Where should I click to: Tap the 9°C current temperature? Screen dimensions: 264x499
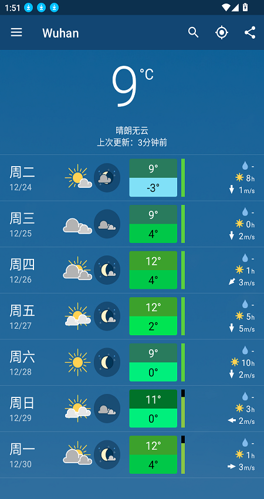[132, 85]
